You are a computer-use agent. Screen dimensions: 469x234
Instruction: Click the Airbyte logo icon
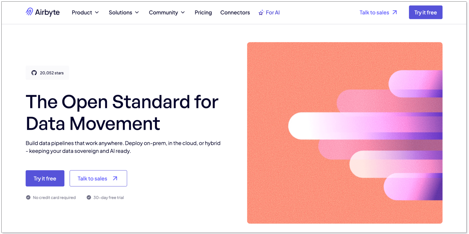(x=29, y=12)
